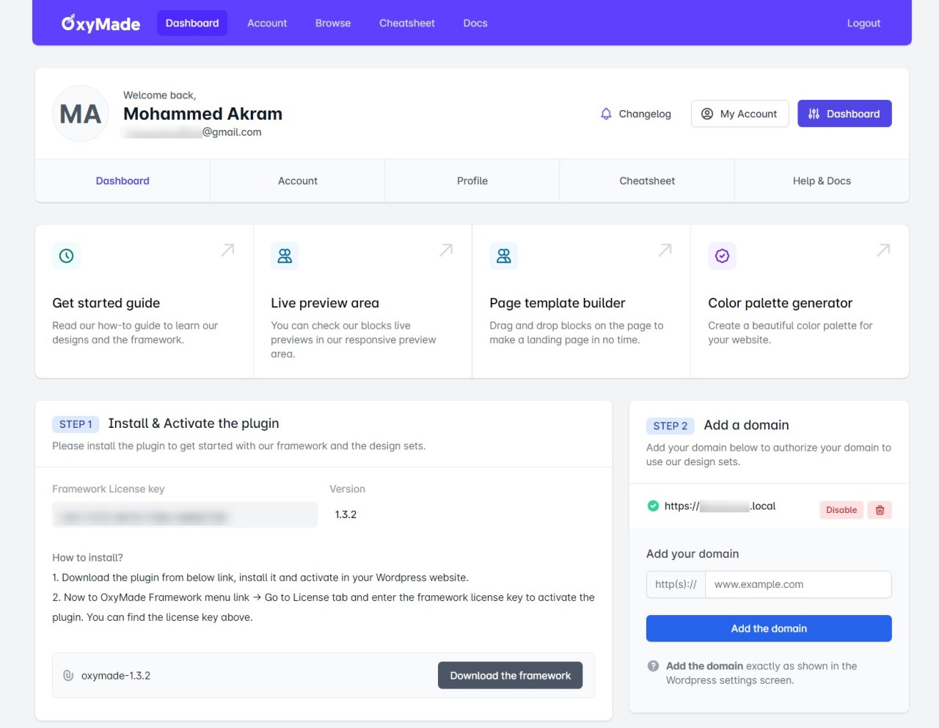939x728 pixels.
Task: Download the framework plugin file
Action: 510,676
